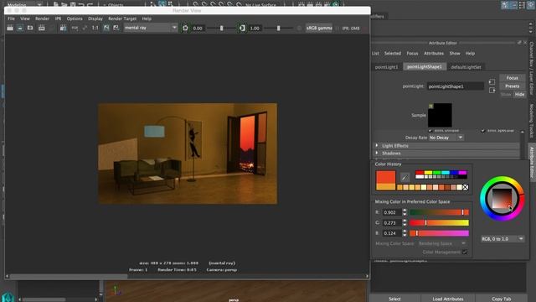The height and width of the screenshot is (302, 536).
Task: Click the Maya home icon at bottom left
Action: tap(8, 296)
